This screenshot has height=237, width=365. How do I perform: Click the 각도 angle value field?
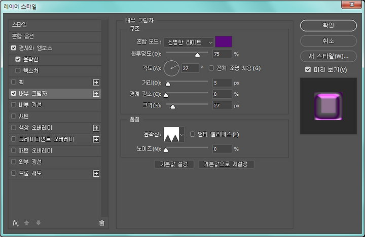(x=190, y=68)
